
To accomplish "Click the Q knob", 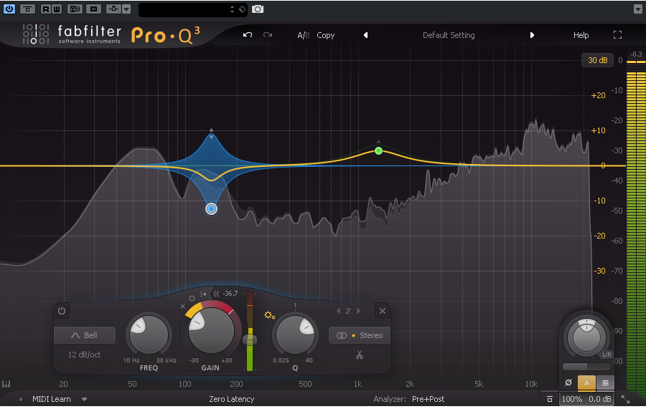I will pyautogui.click(x=295, y=335).
